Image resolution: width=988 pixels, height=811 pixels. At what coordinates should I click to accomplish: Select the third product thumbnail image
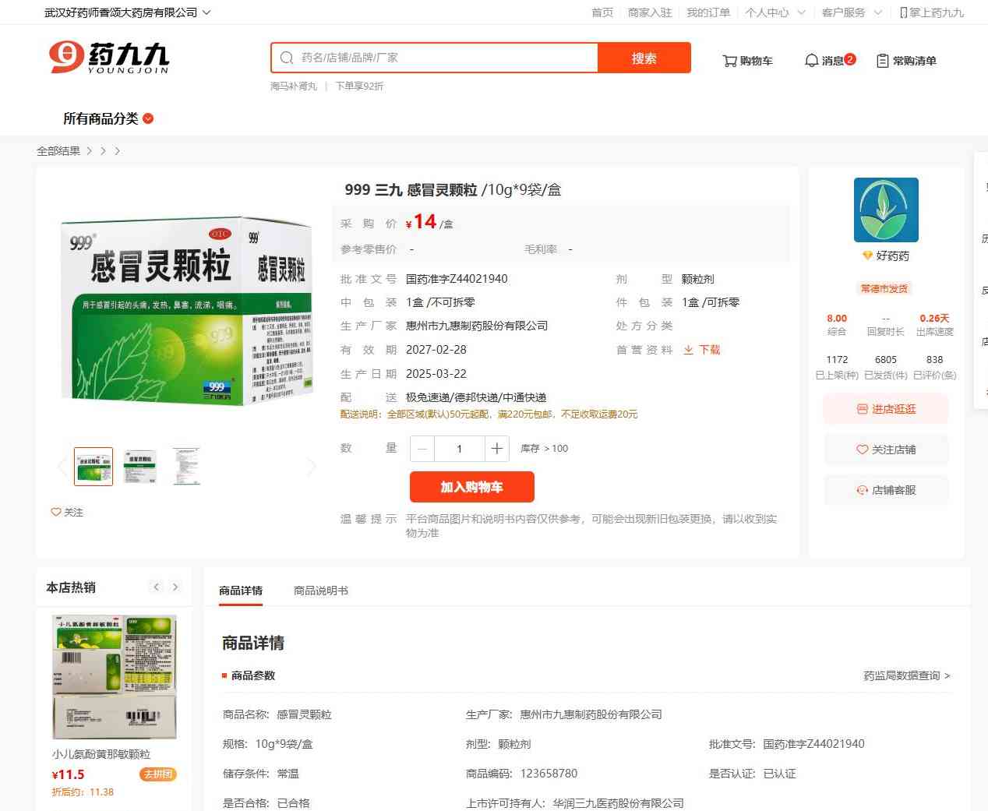(x=186, y=467)
